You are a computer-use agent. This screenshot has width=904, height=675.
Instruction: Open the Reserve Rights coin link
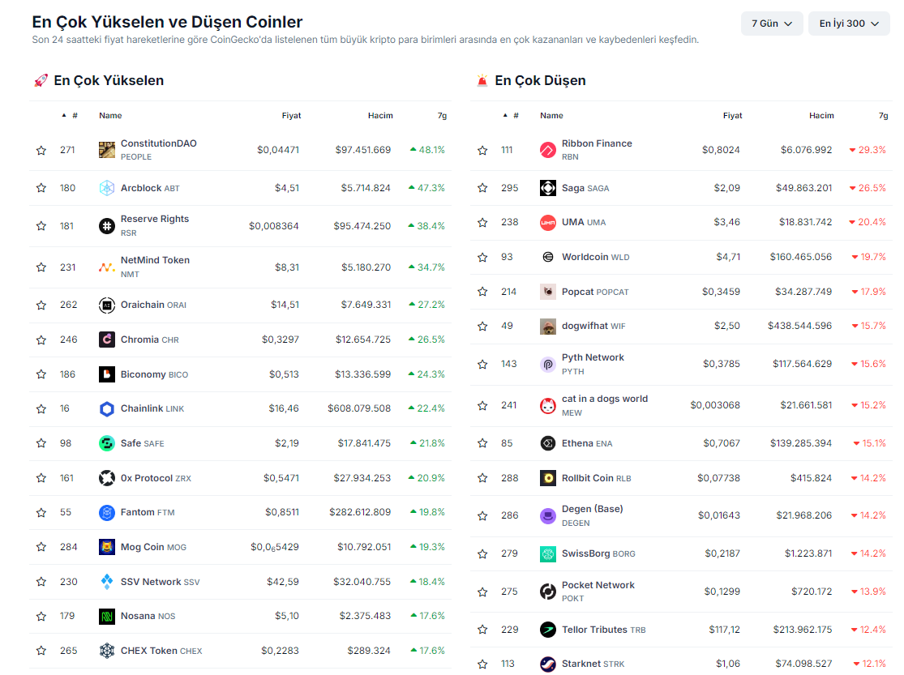click(154, 219)
